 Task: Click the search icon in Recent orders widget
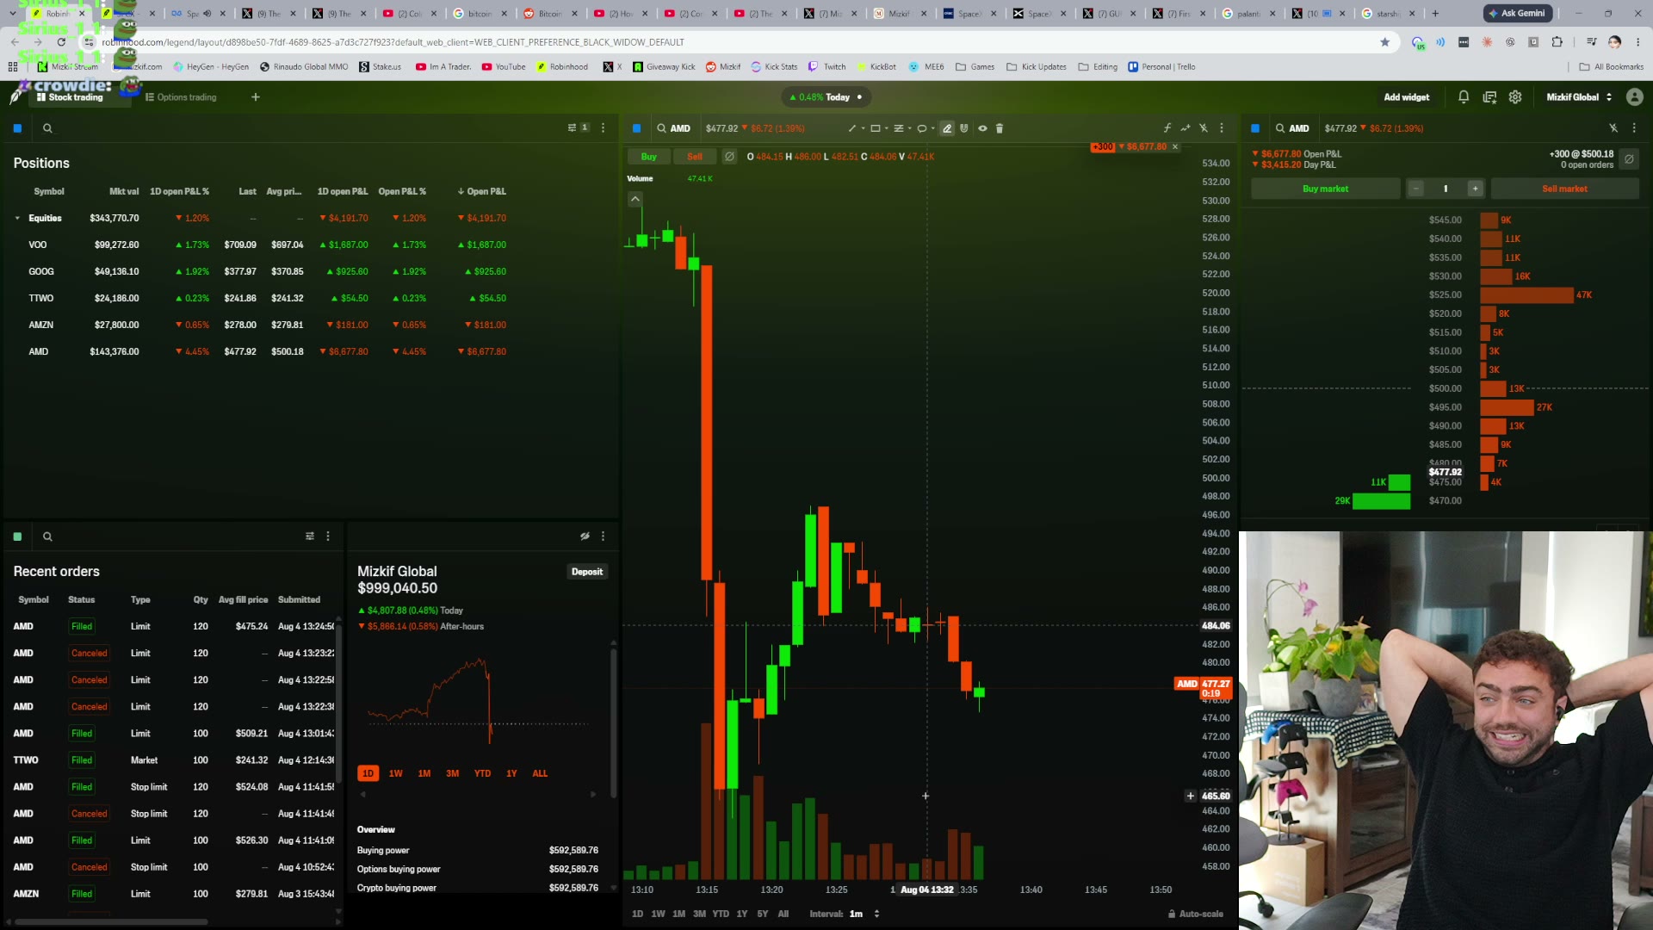[47, 536]
